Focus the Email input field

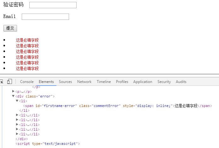[x=45, y=17]
